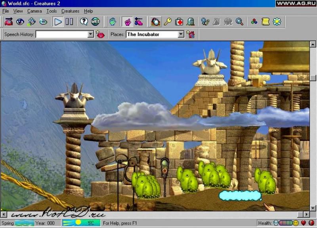Click the house icon beside Places
The width and height of the screenshot is (317, 228).
(191, 34)
